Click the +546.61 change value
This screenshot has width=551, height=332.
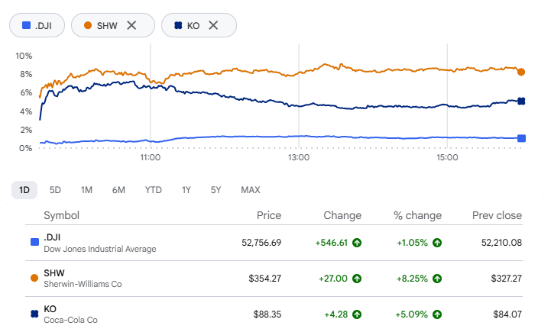332,243
